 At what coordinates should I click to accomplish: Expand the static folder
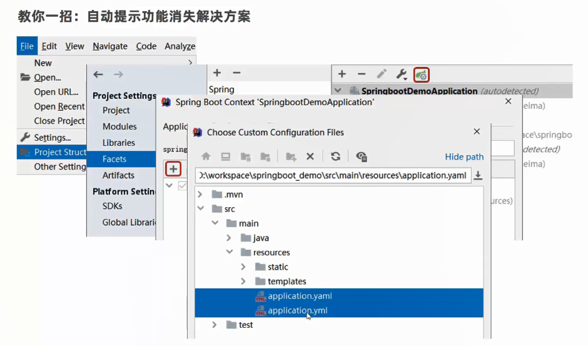[243, 267]
